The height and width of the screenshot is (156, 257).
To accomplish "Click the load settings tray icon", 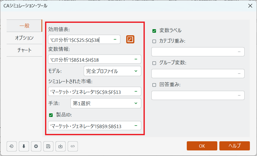I will 61,146.
